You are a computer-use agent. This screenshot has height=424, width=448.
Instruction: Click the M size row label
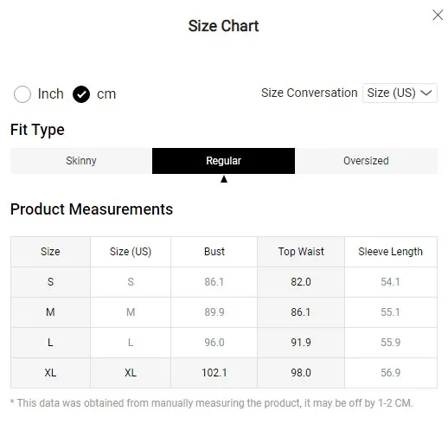tap(50, 312)
